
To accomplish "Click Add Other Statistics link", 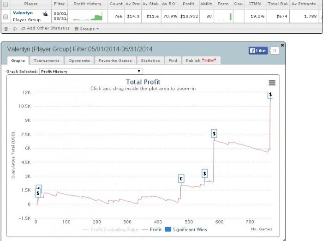I will coord(46,28).
